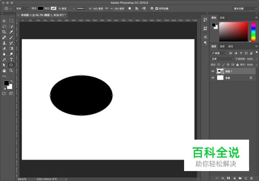
Task: Toggle the Align Edges checkbox
Action: 157,8
